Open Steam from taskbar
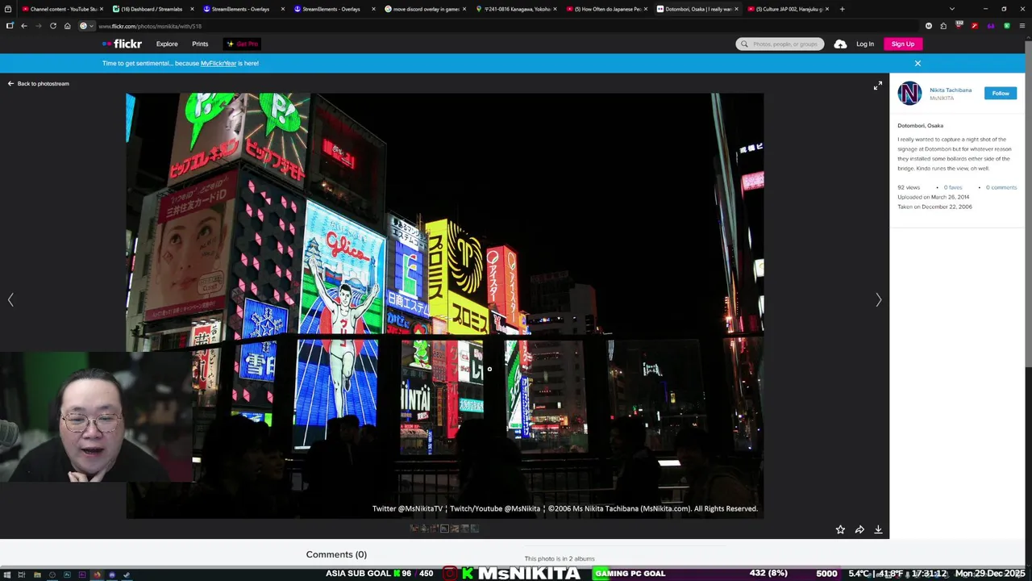The image size is (1032, 581). (127, 575)
